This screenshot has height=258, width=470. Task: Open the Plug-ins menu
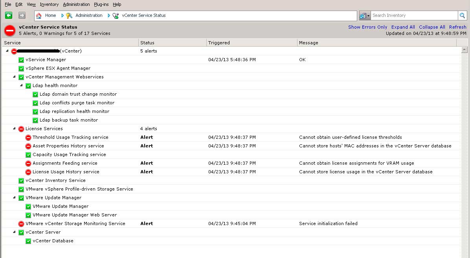pos(101,4)
